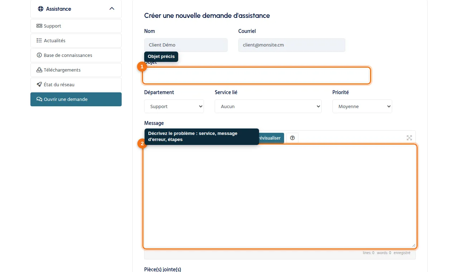Click the Message textarea resize handle
This screenshot has width=458, height=272.
(x=414, y=245)
